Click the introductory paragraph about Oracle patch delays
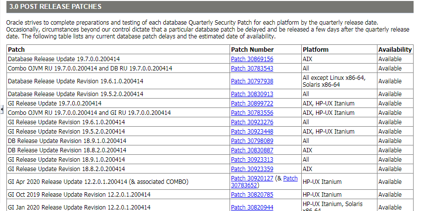 pos(208,30)
